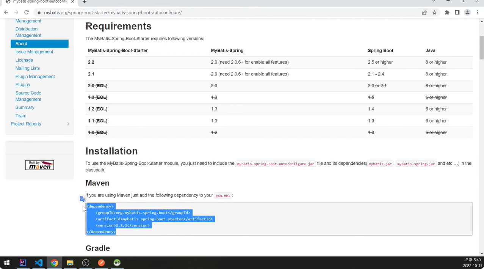Viewport: 484px width, 269px height.
Task: Open the Chrome three-dot menu
Action: (x=478, y=13)
